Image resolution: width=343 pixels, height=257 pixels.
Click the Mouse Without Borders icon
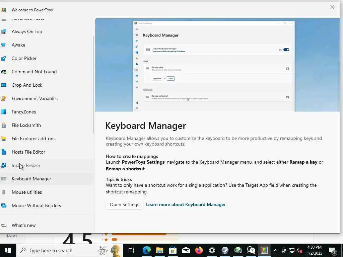click(x=3, y=205)
